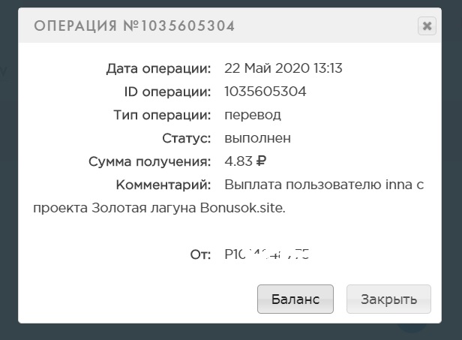Click the received amount 4.83

click(x=238, y=161)
